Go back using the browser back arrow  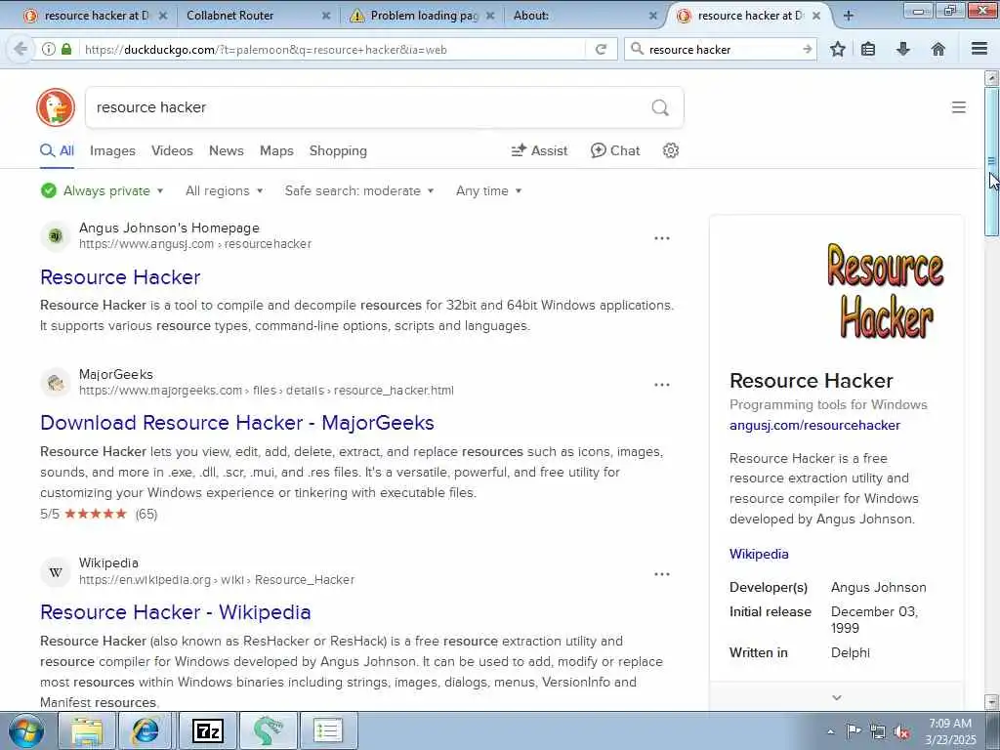click(x=21, y=49)
